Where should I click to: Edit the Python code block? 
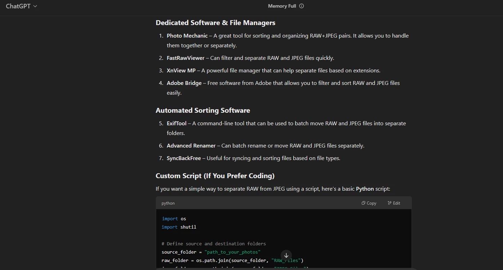[394, 203]
